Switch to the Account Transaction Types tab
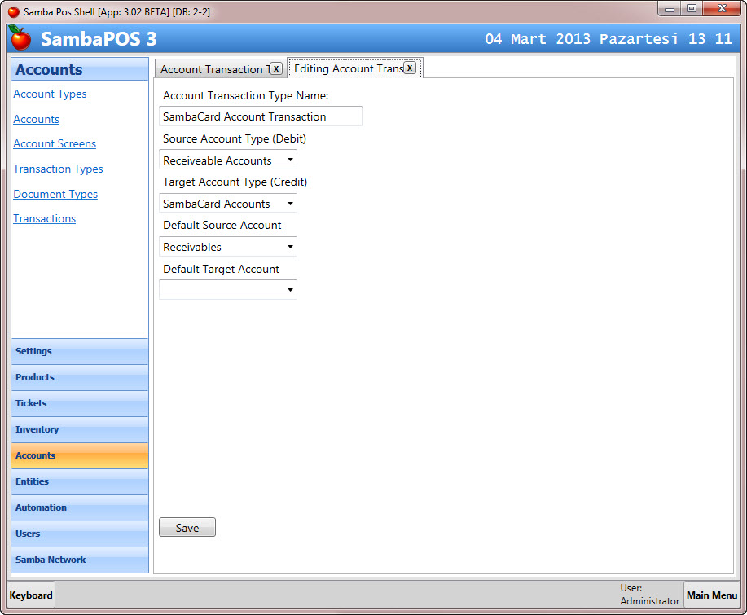This screenshot has height=615, width=747. point(213,70)
